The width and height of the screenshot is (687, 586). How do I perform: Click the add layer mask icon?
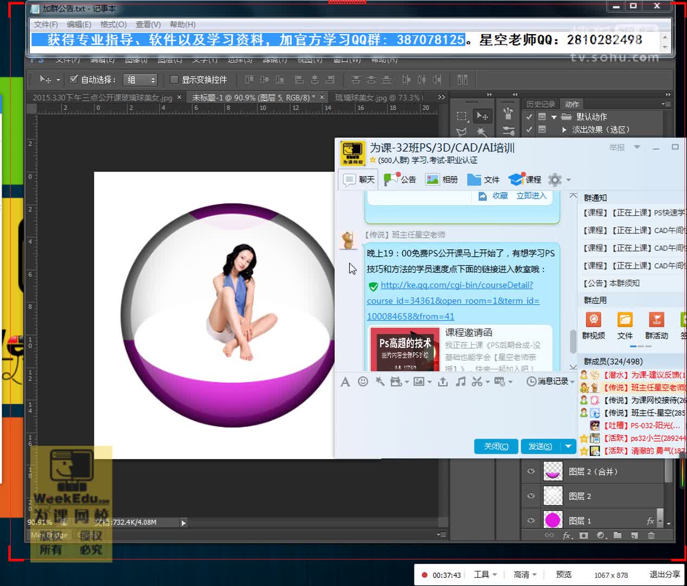coord(583,536)
